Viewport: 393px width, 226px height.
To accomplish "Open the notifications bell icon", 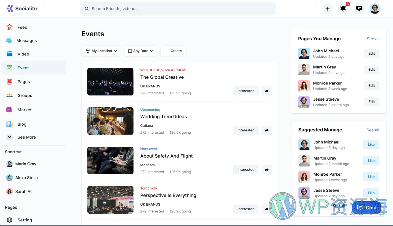I will (x=343, y=9).
